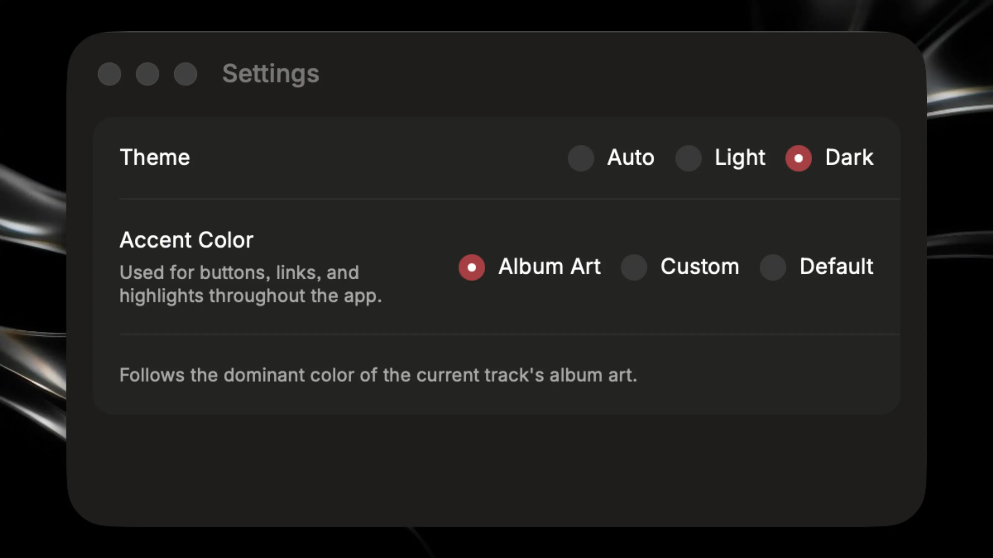Choose the Default accent color radio button
This screenshot has height=558, width=993.
pos(772,267)
